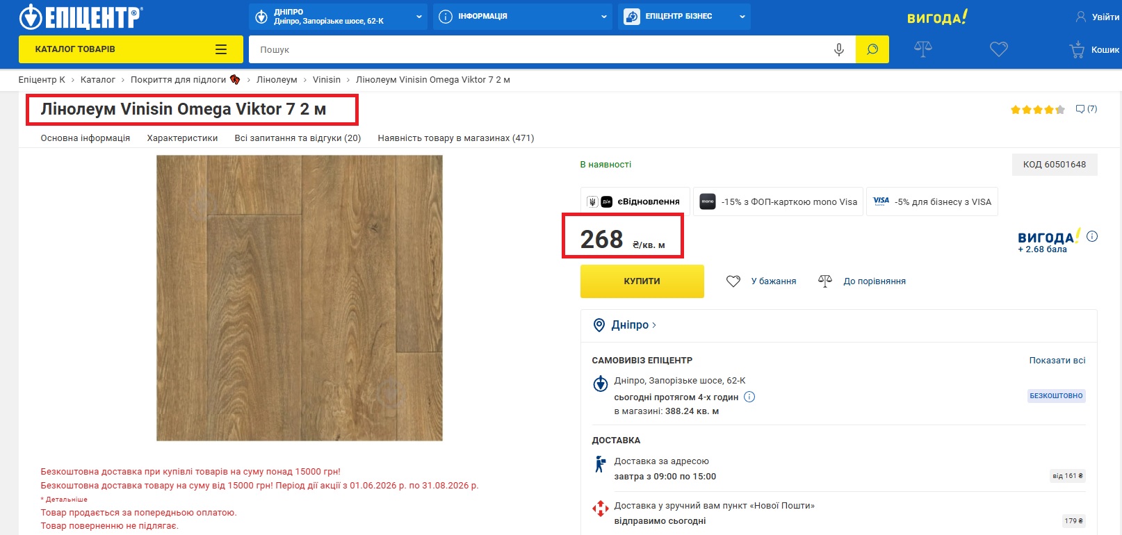
Task: Click the -15% з ФОП-карткою mono Visa badge
Action: point(778,201)
